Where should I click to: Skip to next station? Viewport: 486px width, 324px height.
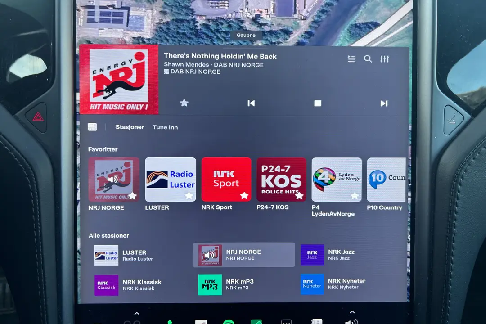pos(384,103)
